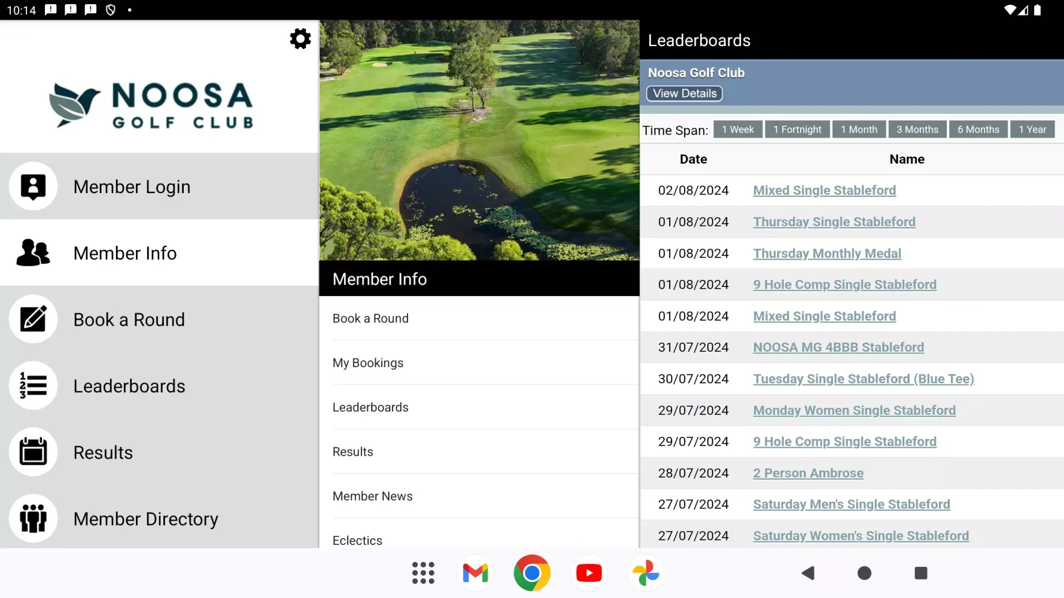Viewport: 1064px width, 598px height.
Task: Switch time span to 3 Months
Action: 917,130
